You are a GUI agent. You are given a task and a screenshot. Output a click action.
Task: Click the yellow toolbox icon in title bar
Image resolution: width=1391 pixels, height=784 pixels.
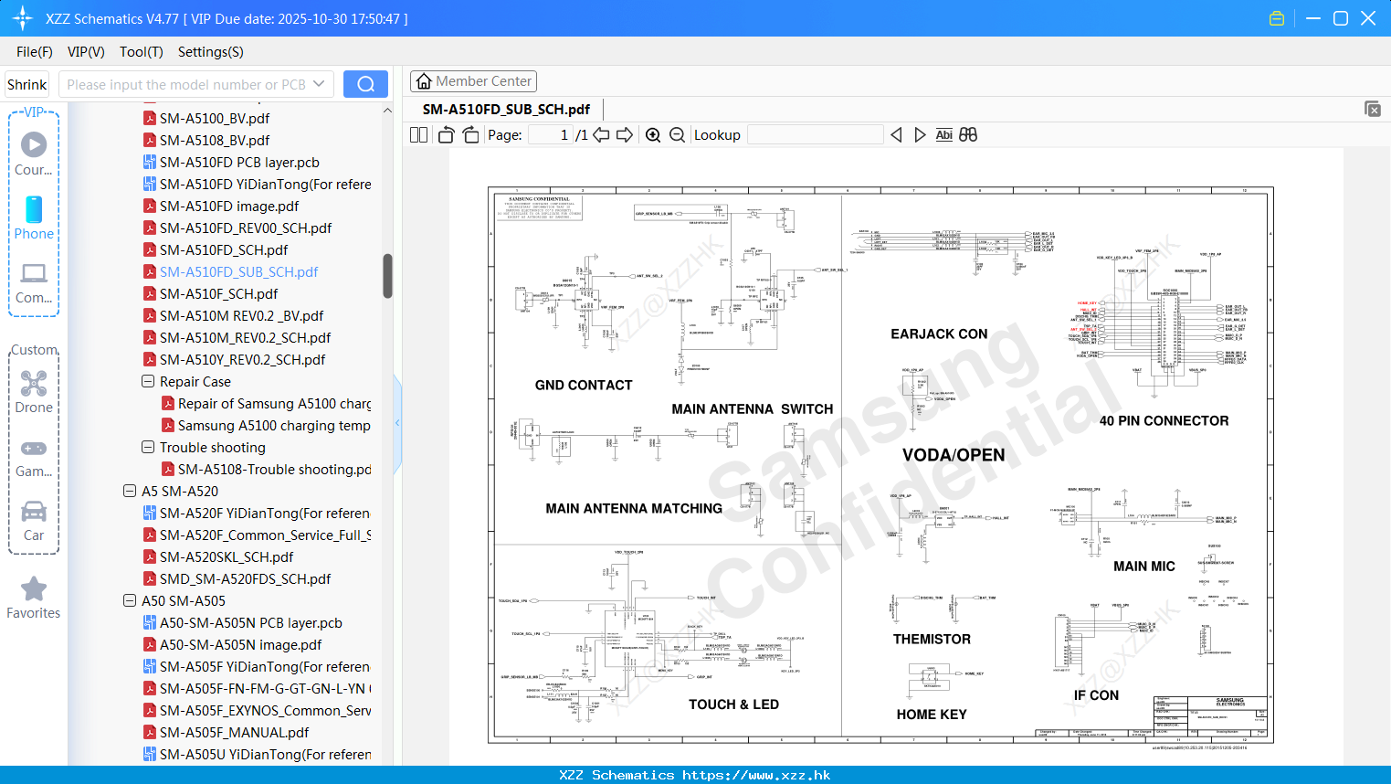(x=1277, y=18)
